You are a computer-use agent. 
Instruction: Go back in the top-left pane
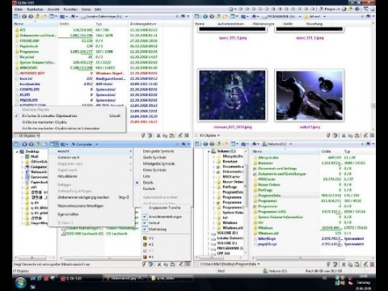(24, 16)
